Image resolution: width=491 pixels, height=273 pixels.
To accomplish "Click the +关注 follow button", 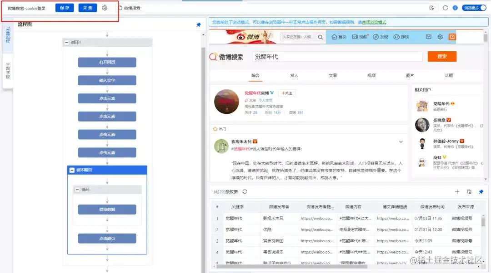I will coord(286,93).
